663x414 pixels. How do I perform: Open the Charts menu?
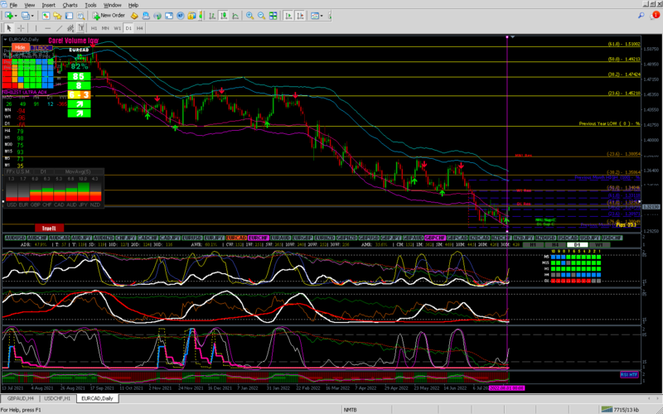click(x=70, y=4)
